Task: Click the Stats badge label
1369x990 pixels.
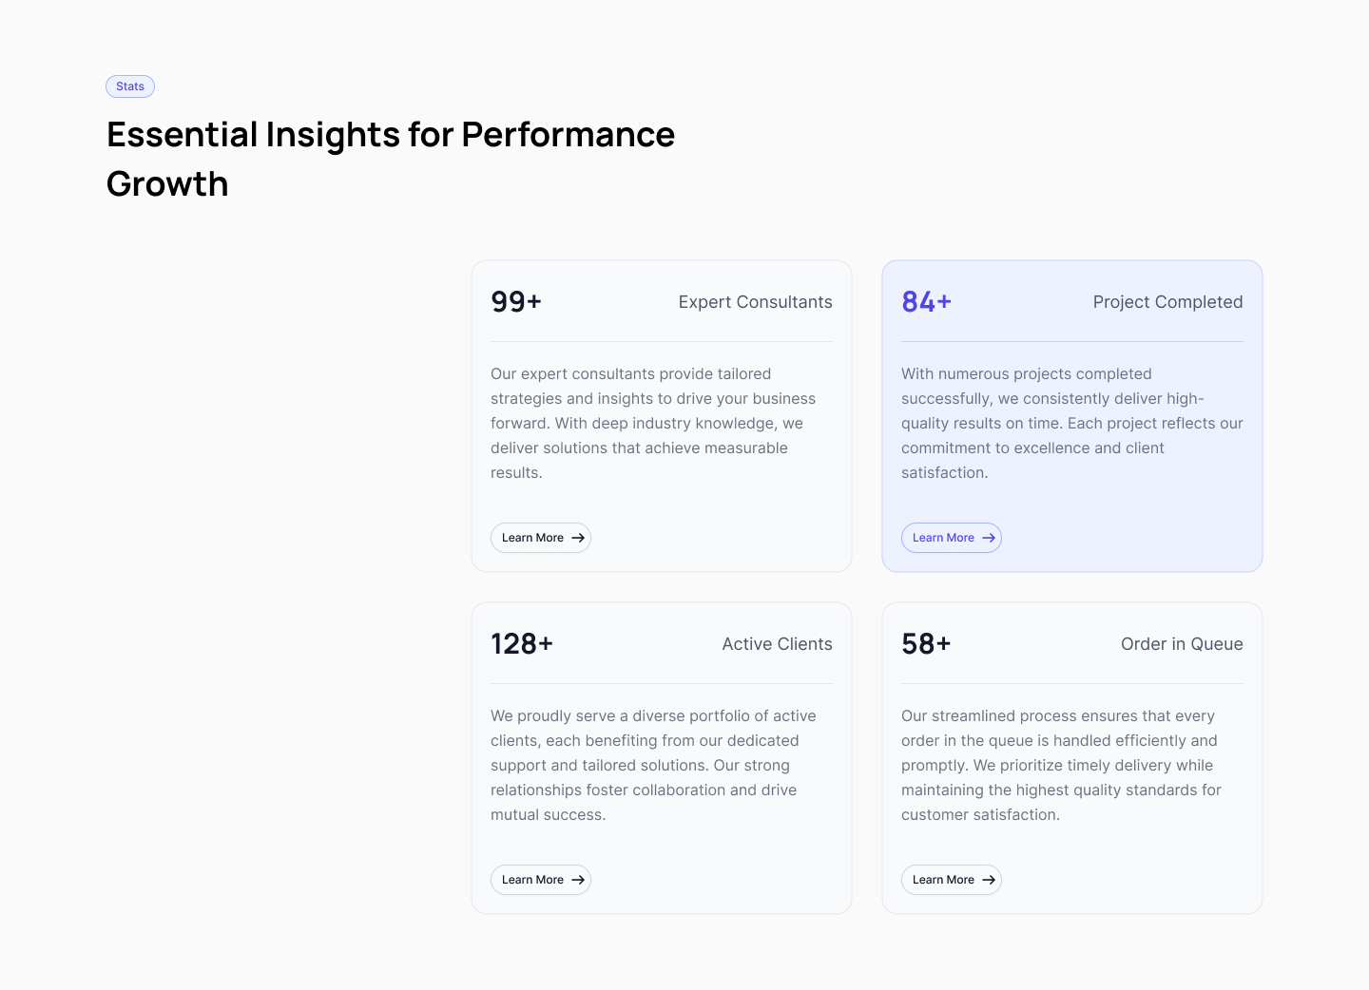Action: [x=130, y=86]
